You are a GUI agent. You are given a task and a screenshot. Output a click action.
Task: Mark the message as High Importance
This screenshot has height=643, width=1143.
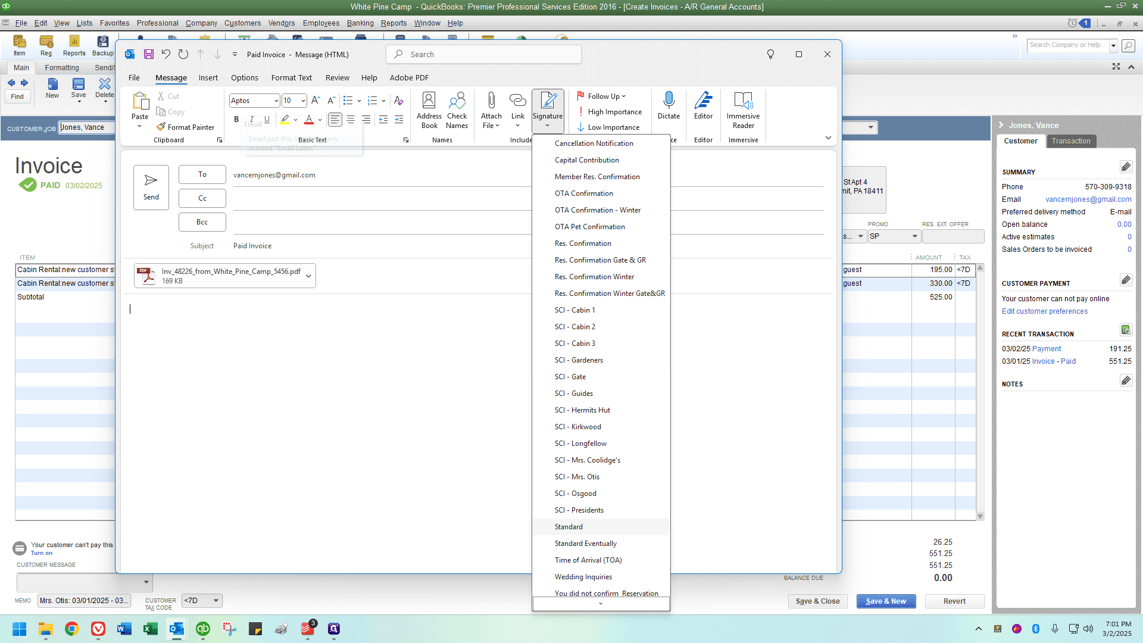[x=609, y=112]
